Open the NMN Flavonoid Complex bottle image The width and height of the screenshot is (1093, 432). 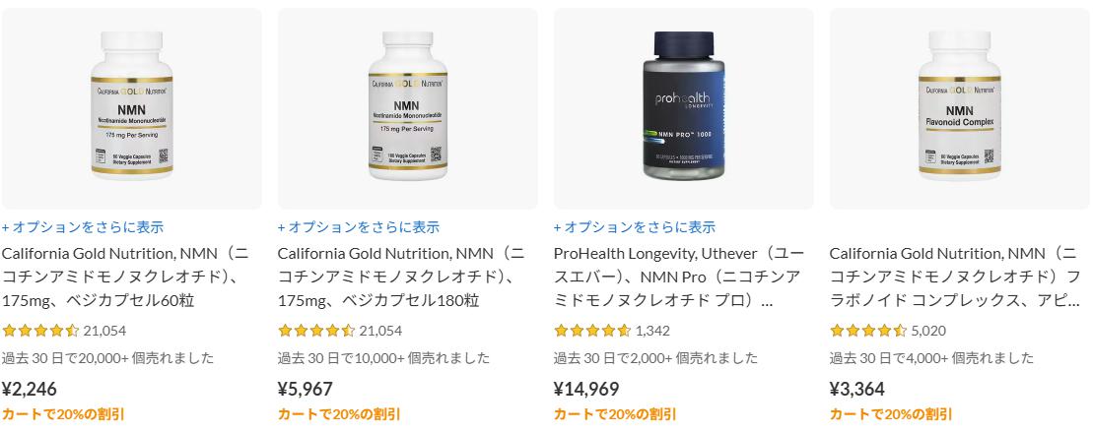coord(960,108)
